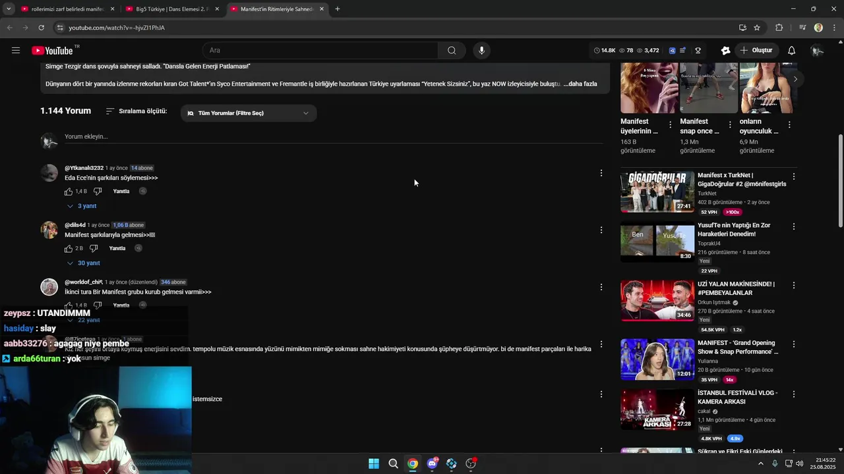Open the account avatar menu
The height and width of the screenshot is (474, 844).
click(817, 51)
